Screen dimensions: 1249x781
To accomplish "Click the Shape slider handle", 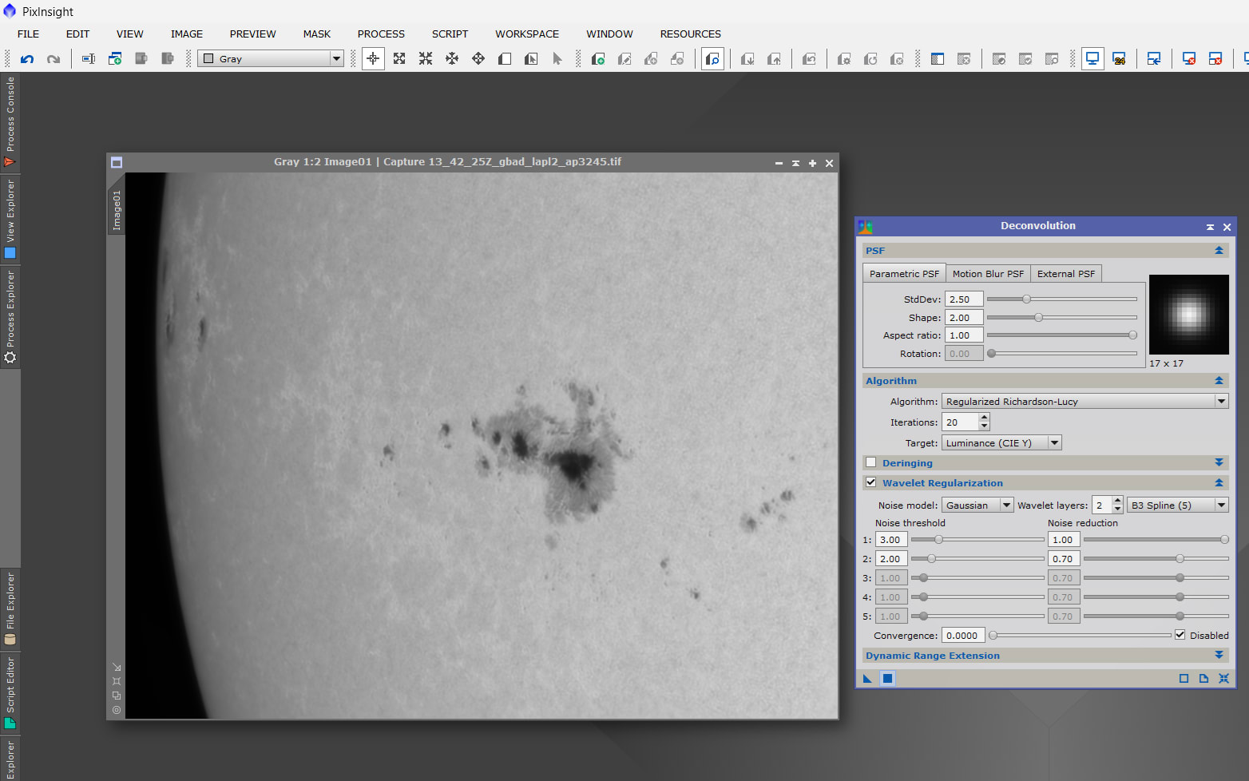I will pos(1038,317).
